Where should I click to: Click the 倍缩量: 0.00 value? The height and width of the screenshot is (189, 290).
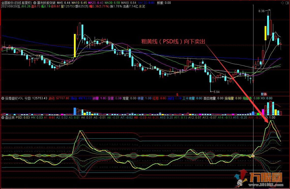tap(233, 98)
